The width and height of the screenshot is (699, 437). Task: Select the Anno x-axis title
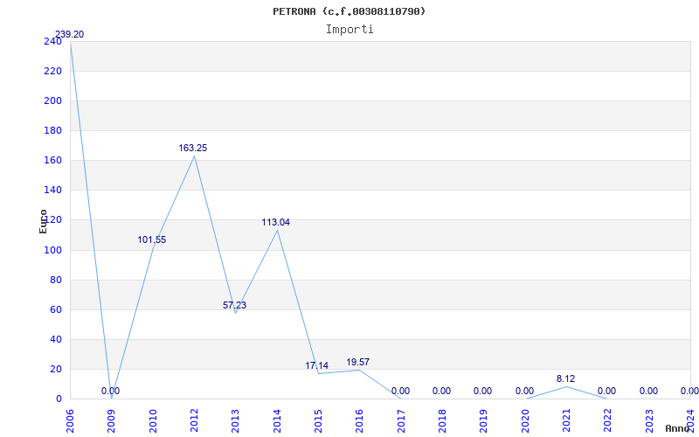tap(678, 428)
